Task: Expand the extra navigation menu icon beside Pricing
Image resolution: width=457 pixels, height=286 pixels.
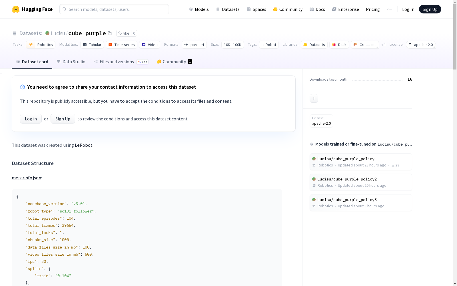Action: tap(389, 9)
